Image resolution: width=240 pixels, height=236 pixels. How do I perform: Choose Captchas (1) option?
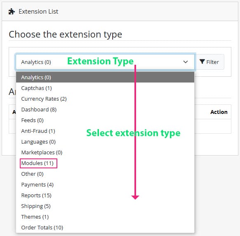pyautogui.click(x=105, y=88)
